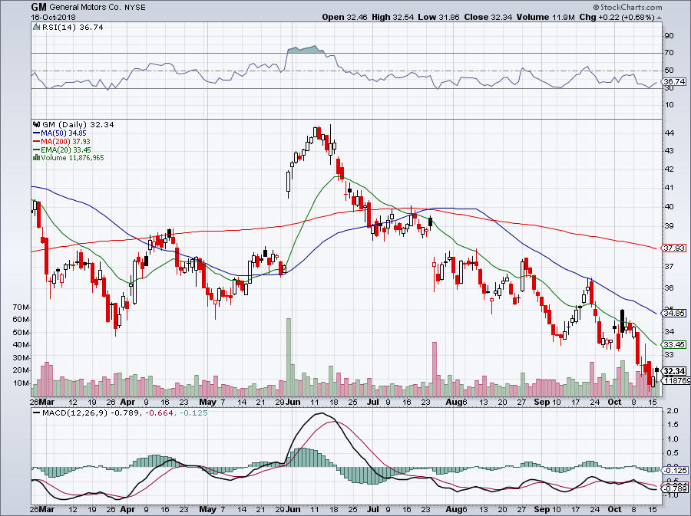
Task: Click the Volume 11.9M value in header
Action: 546,17
